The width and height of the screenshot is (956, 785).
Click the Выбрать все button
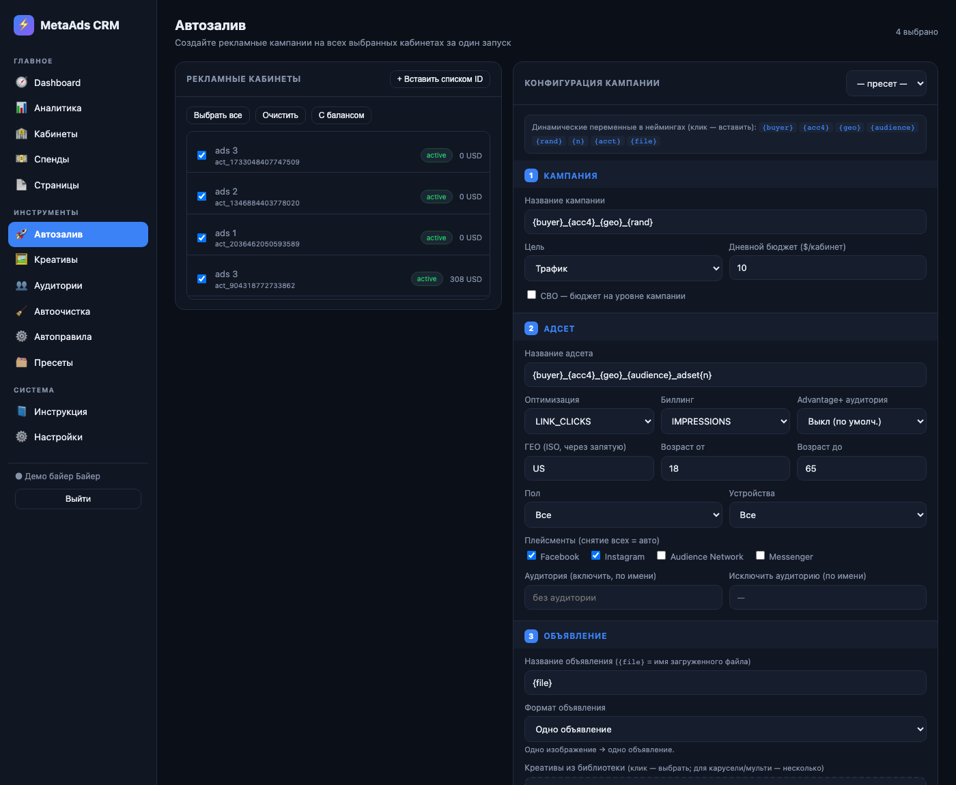(x=218, y=115)
